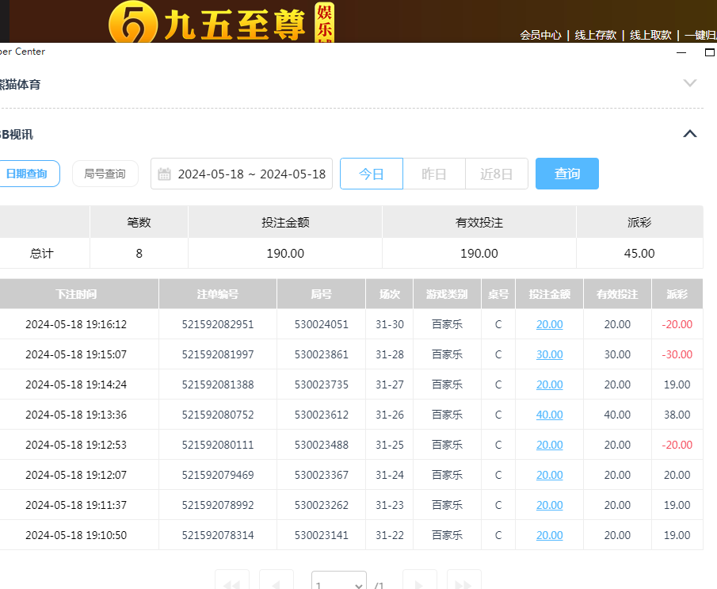Collapse the BB视讯 section chevron
This screenshot has width=717, height=589.
point(690,134)
